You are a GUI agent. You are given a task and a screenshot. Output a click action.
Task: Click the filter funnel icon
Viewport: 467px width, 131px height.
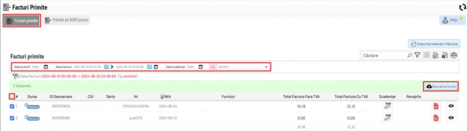pos(417,55)
